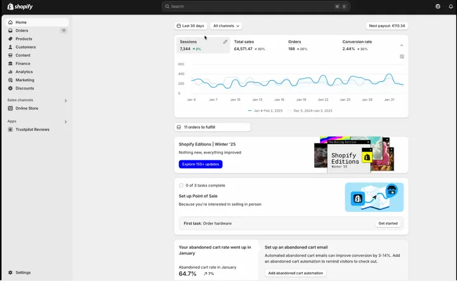Edit the Sessions metric with pencil icon
457x281 pixels.
[225, 42]
